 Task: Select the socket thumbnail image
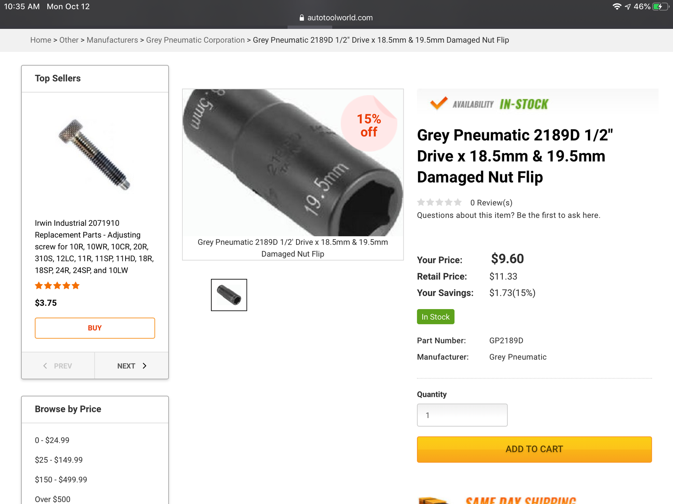click(229, 295)
